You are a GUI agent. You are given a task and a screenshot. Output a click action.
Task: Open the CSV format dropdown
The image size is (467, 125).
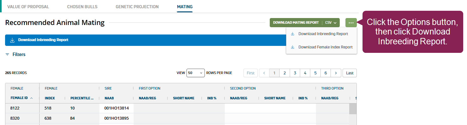click(331, 22)
